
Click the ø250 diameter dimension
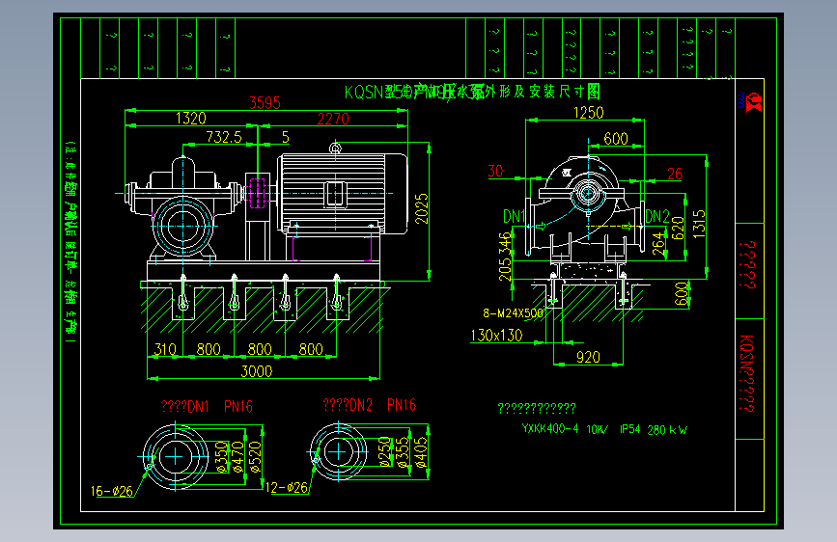point(385,452)
